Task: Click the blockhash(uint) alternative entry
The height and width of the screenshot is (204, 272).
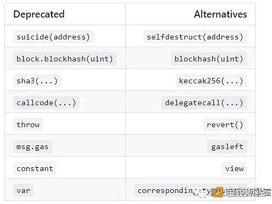Action: pos(209,59)
